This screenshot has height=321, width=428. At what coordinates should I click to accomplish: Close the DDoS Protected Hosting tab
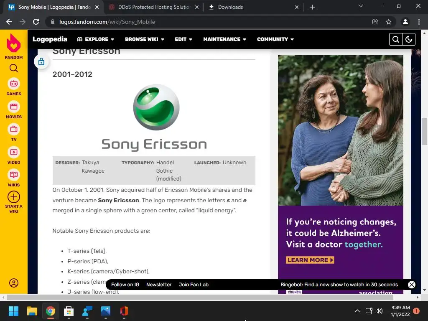point(197,7)
